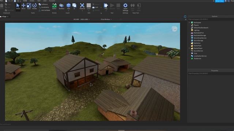Select LocalizationService in Explorer

click(200, 56)
